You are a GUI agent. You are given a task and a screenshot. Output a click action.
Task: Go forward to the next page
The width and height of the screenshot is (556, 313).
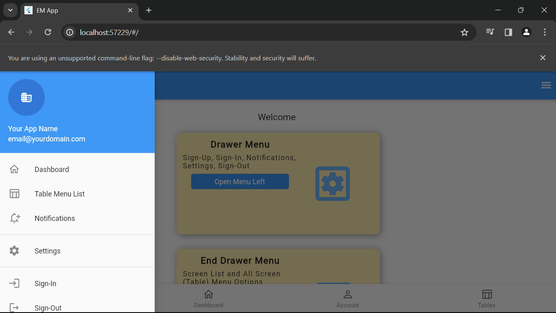click(x=29, y=32)
